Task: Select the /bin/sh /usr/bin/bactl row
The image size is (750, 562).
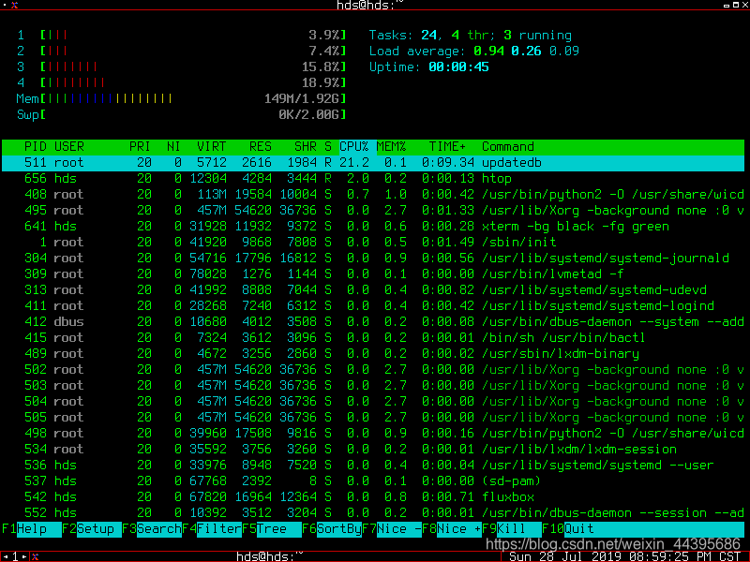Action: [x=373, y=338]
